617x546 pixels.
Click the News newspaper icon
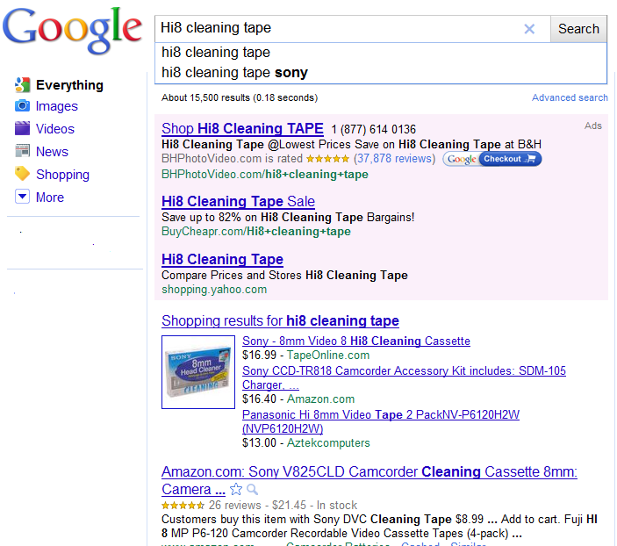[x=22, y=151]
